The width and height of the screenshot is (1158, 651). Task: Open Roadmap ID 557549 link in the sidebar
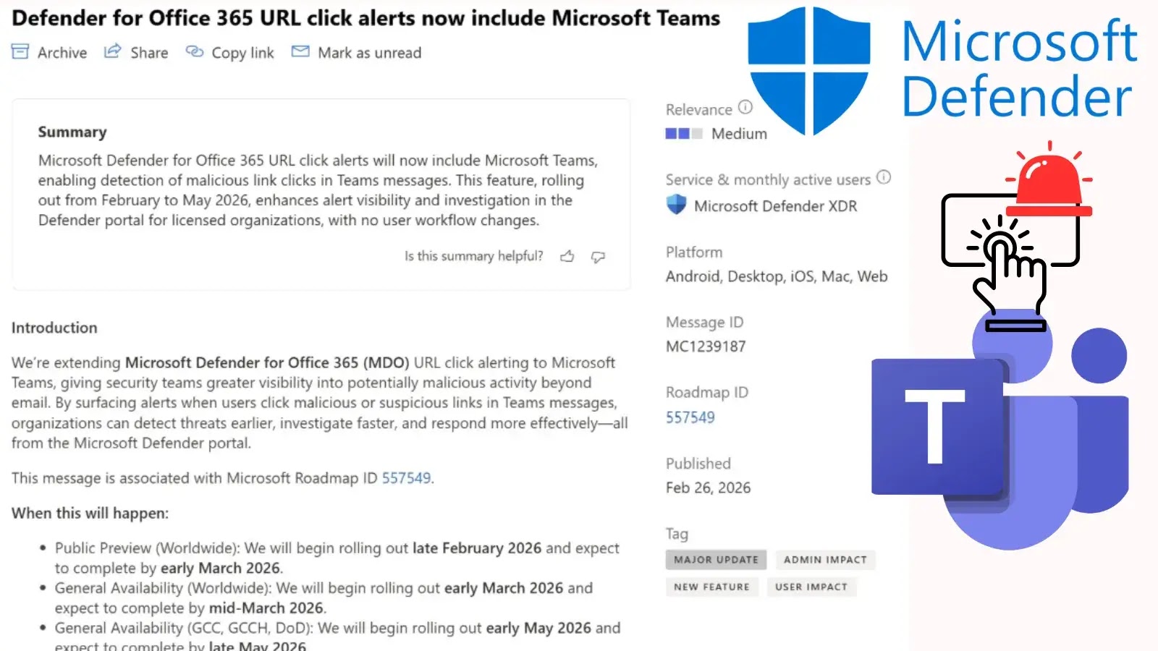coord(689,417)
